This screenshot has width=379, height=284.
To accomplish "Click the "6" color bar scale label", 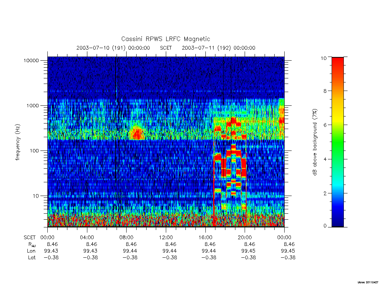I will pos(325,125).
